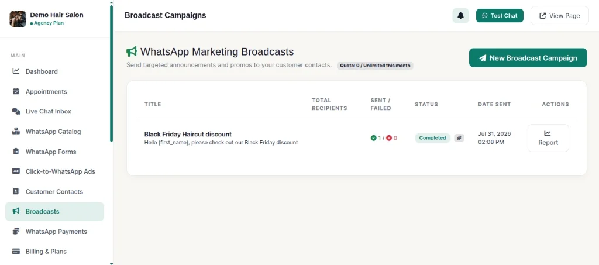Click the Live Chat Inbox bubbles icon
599x265 pixels.
[x=16, y=111]
